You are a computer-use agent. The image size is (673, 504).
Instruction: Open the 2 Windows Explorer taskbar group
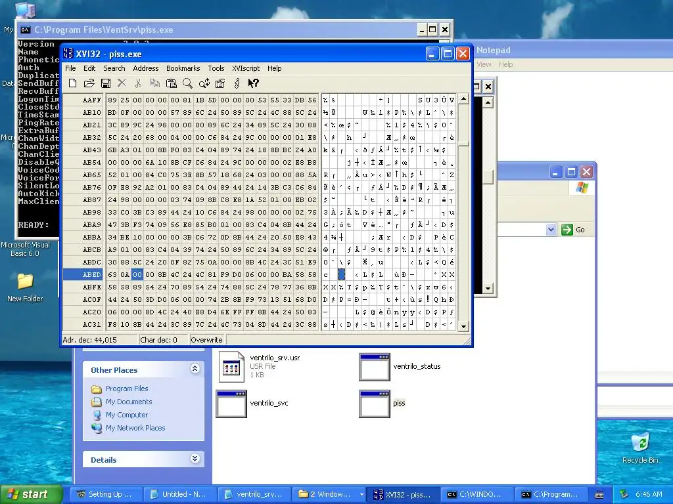click(329, 494)
